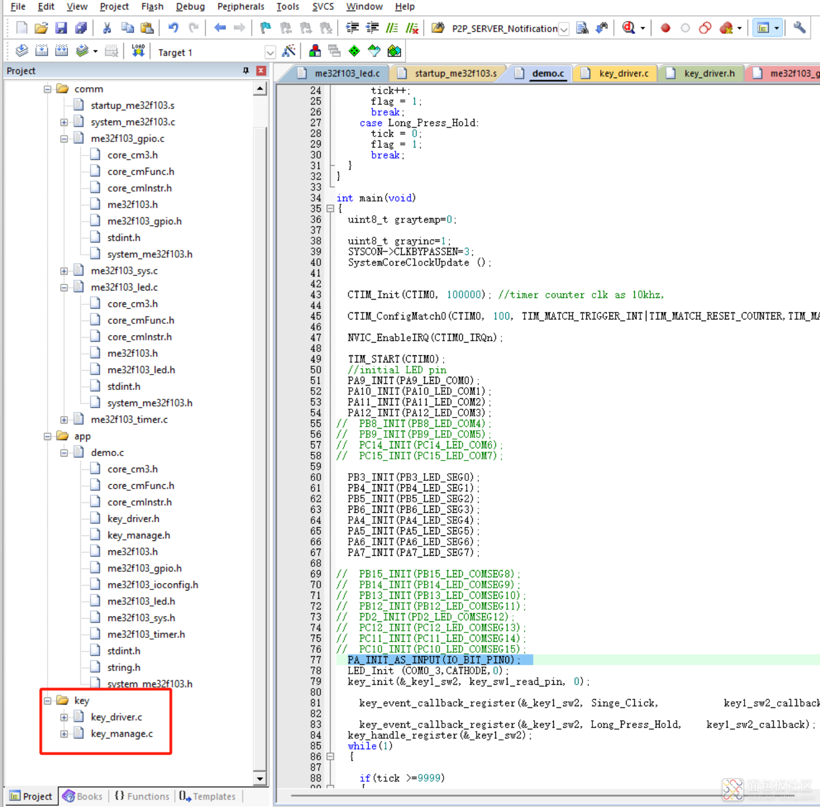The image size is (820, 807).
Task: Expand system_me32f103.c in the tree
Action: [64, 122]
